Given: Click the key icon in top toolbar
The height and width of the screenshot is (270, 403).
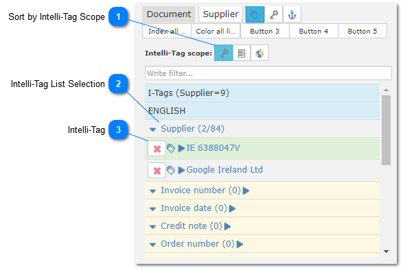Looking at the screenshot, I should pyautogui.click(x=274, y=14).
